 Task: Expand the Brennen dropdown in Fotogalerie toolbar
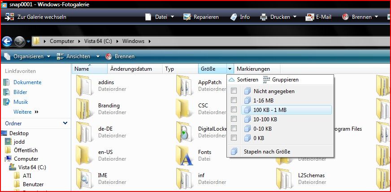[x=376, y=17]
